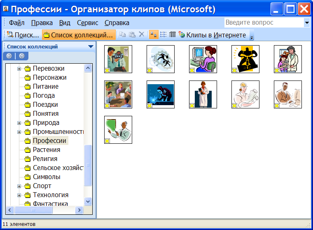Click the Фантастика folder icon

tap(27, 204)
